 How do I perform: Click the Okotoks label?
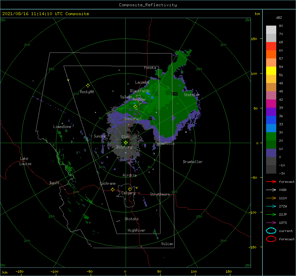click(132, 219)
